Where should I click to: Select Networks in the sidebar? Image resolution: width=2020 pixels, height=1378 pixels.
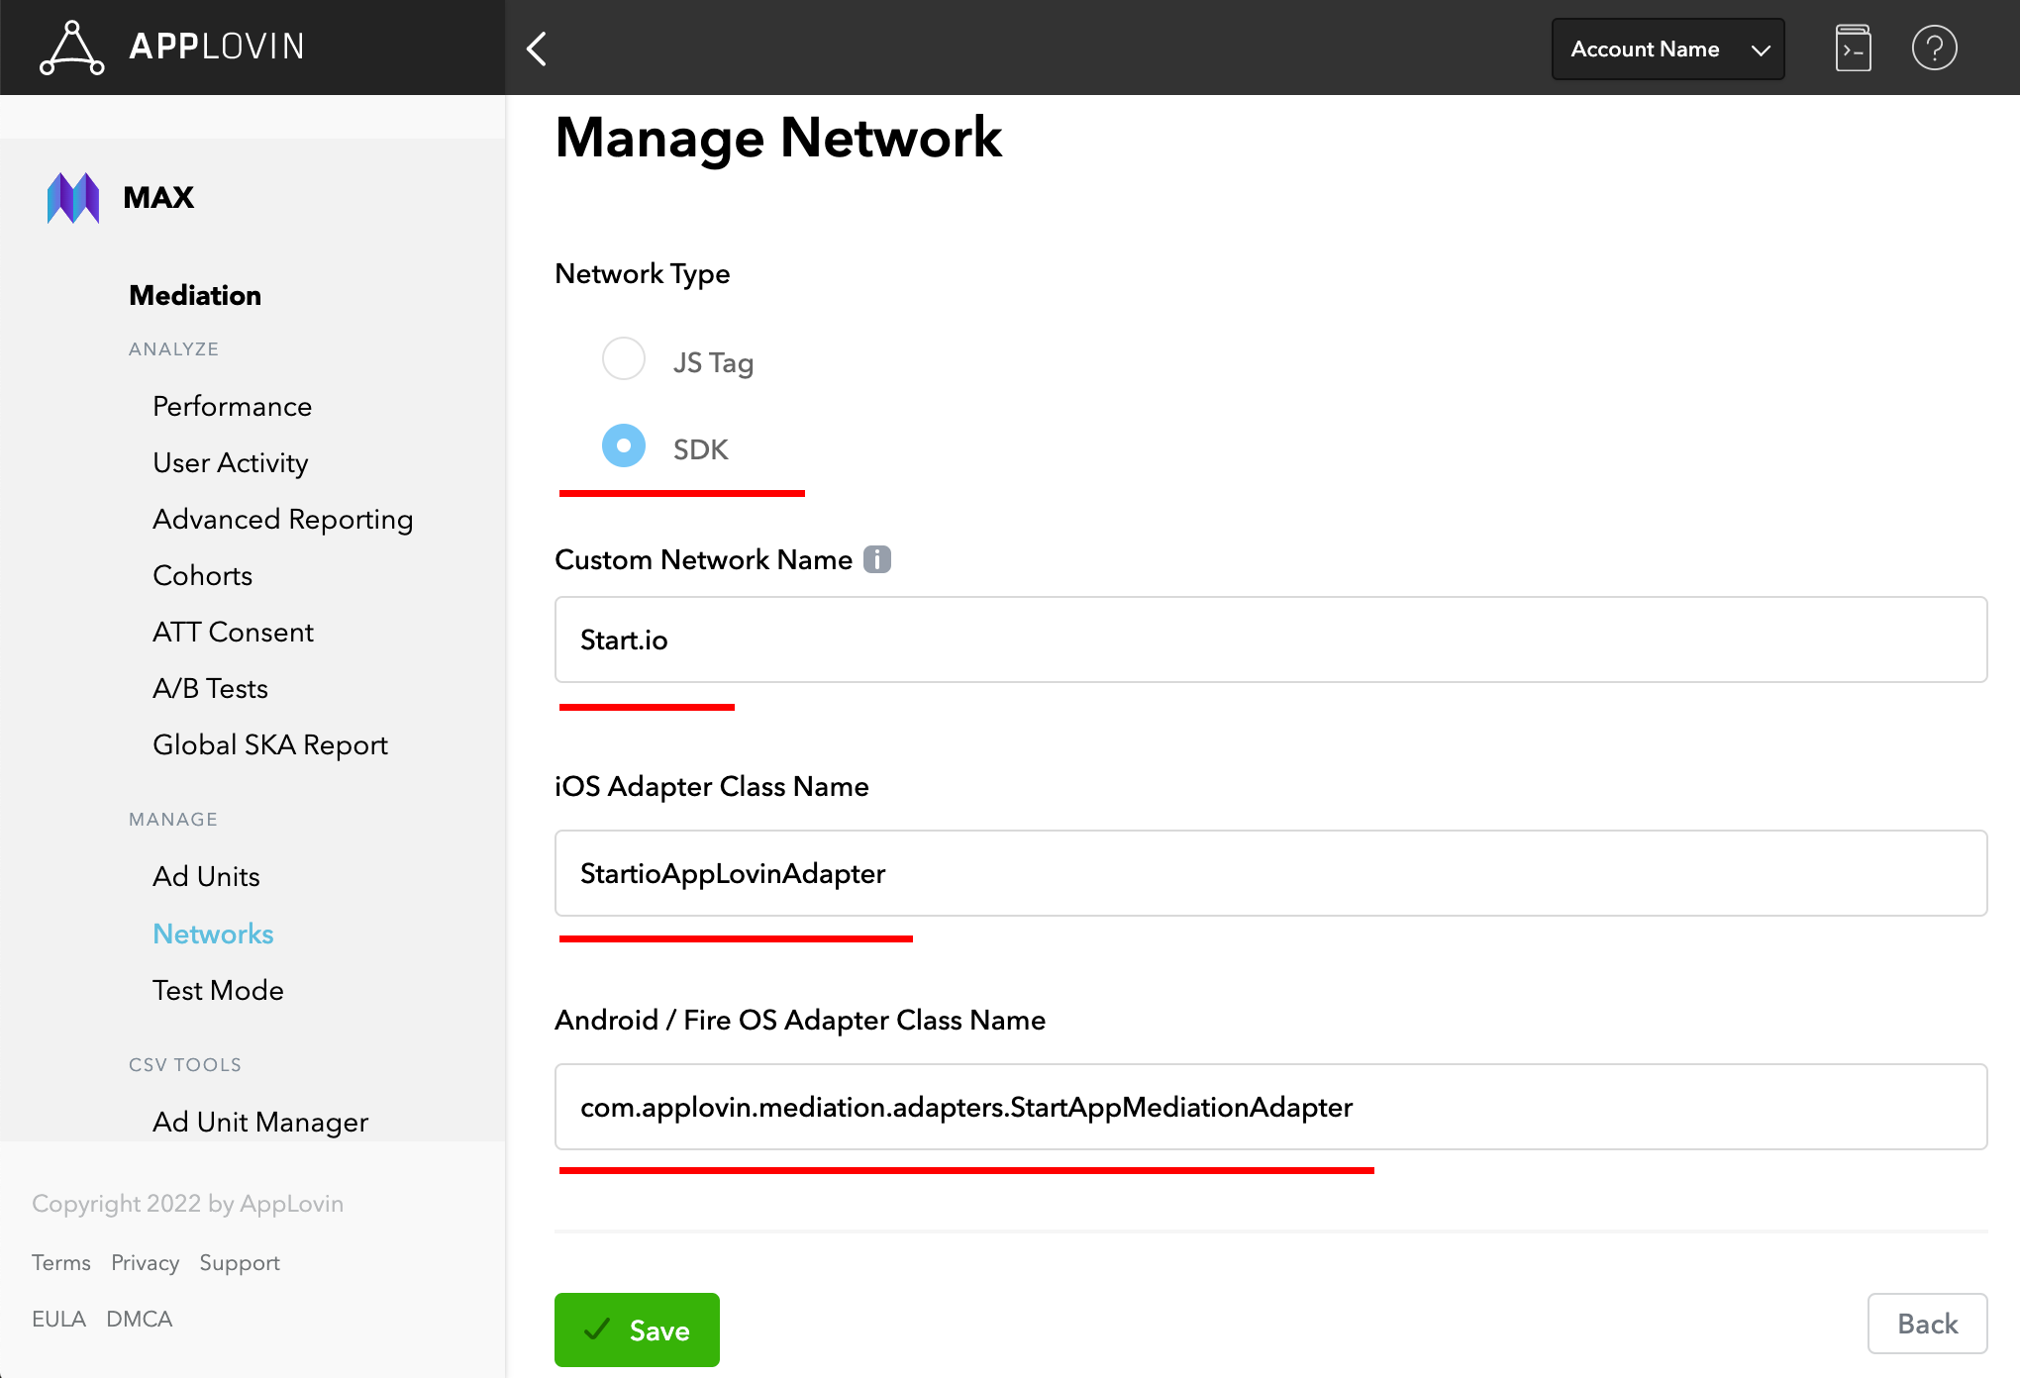pyautogui.click(x=213, y=934)
